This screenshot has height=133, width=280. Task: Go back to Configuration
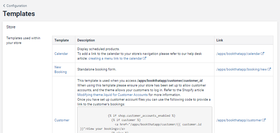pyautogui.click(x=15, y=6)
